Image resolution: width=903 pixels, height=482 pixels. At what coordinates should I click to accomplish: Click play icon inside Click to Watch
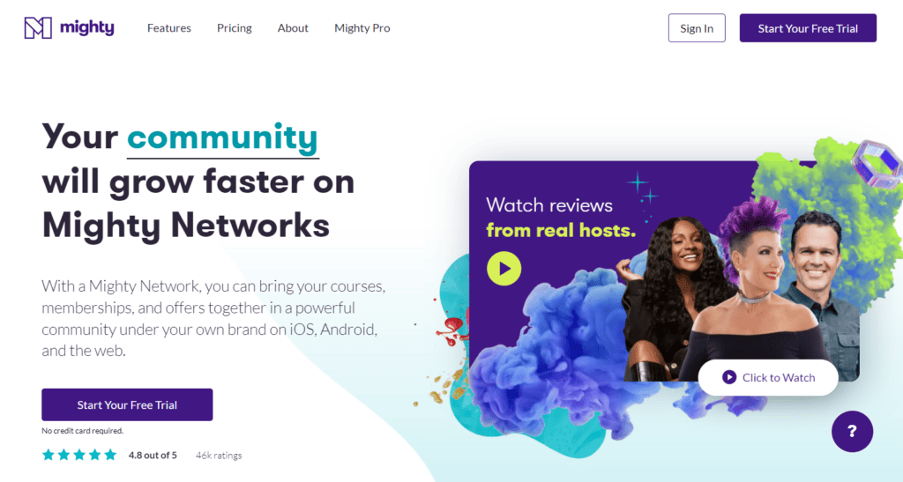point(729,377)
